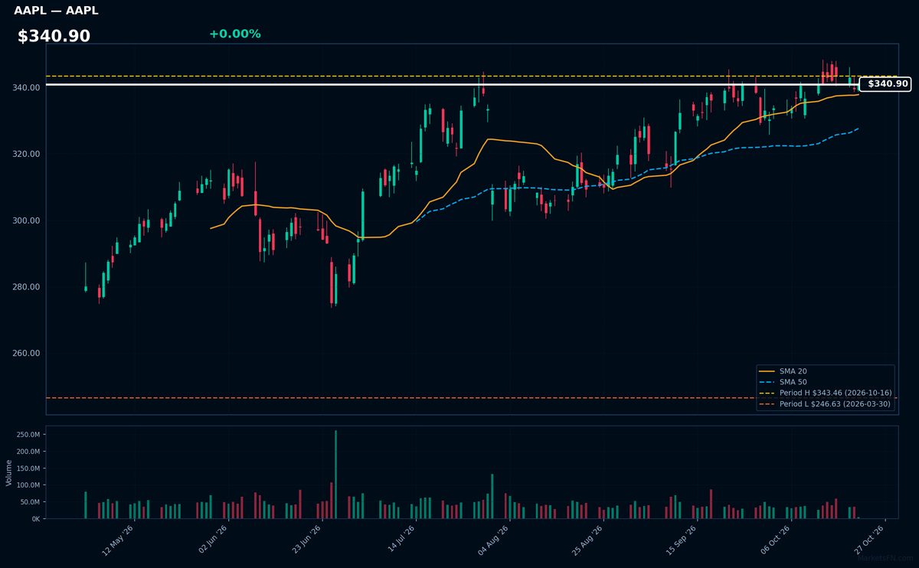Viewport: 919px width, 568px height.
Task: Click the $340.90 price tag on right axis
Action: 885,84
